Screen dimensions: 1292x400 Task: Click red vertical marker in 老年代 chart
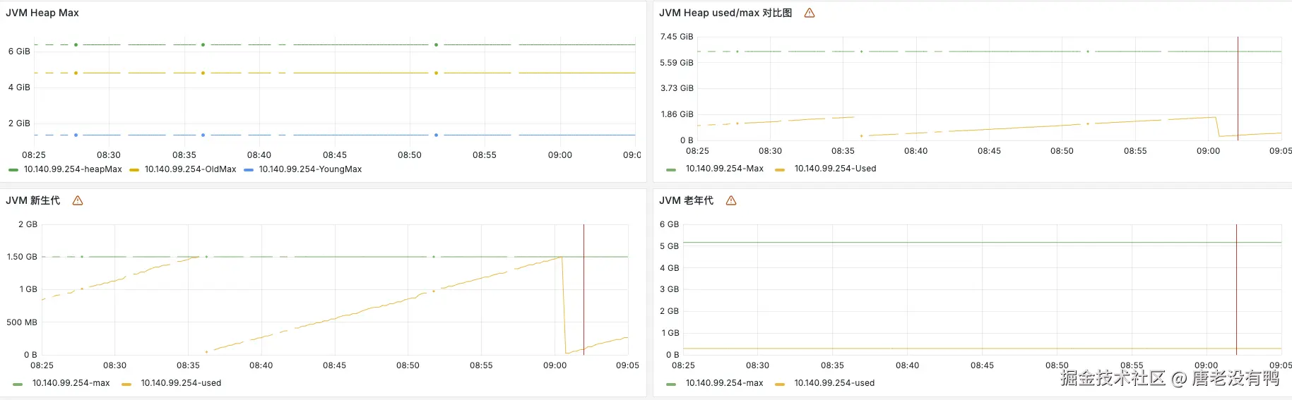click(1236, 289)
